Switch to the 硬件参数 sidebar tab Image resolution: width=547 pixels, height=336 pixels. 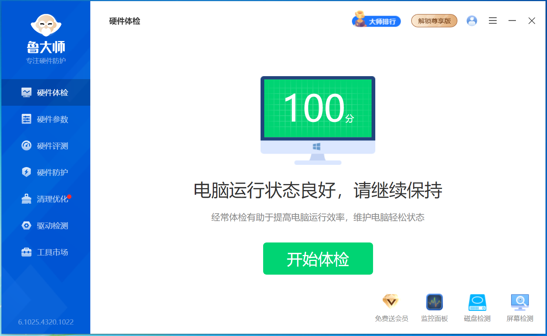[46, 119]
